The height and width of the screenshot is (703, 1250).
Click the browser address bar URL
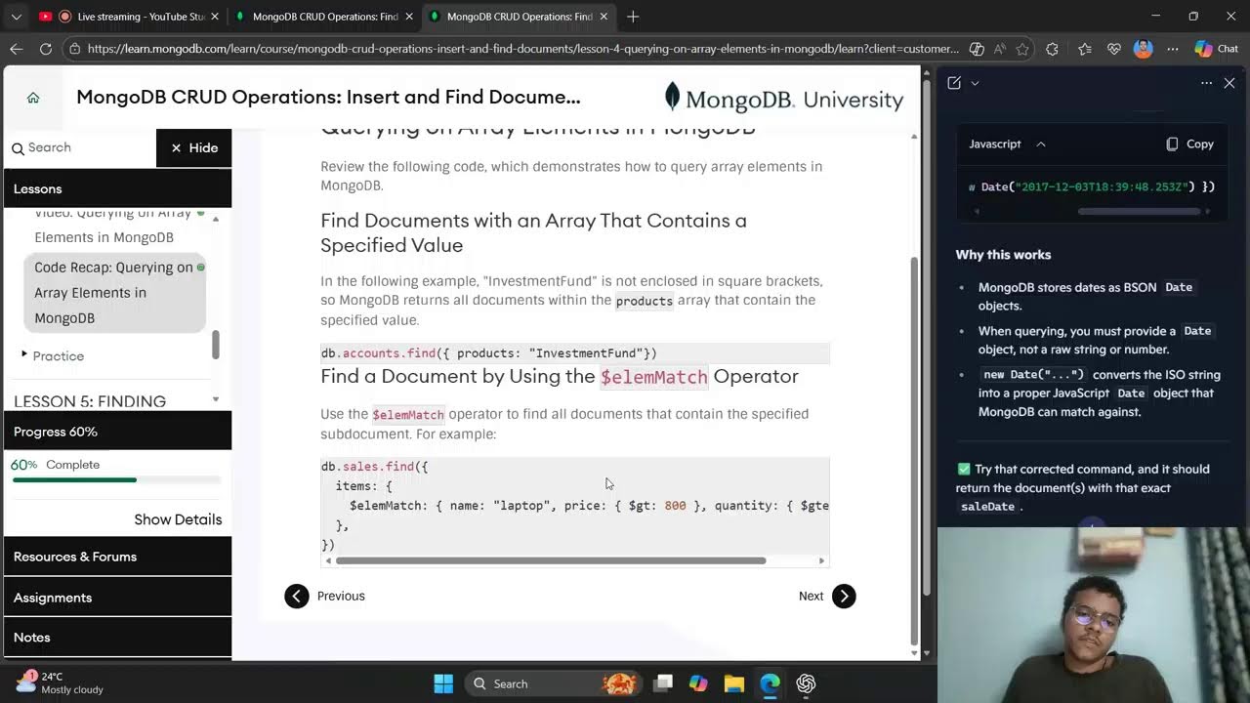click(522, 49)
